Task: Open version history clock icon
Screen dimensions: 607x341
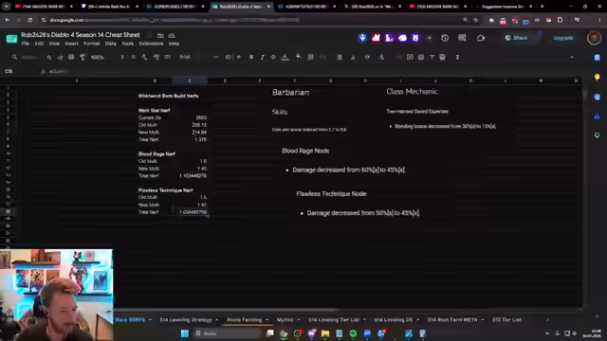Action: [445, 38]
